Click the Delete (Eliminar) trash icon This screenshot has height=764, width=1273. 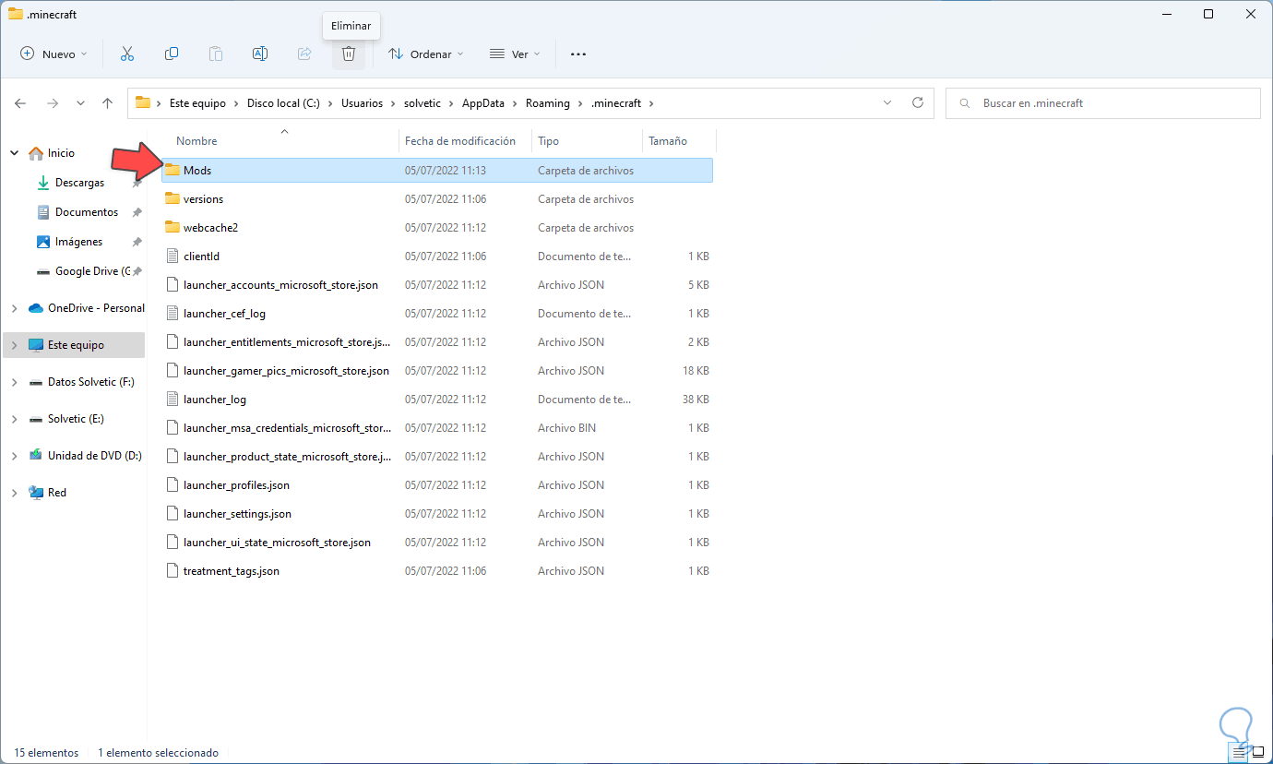tap(348, 54)
